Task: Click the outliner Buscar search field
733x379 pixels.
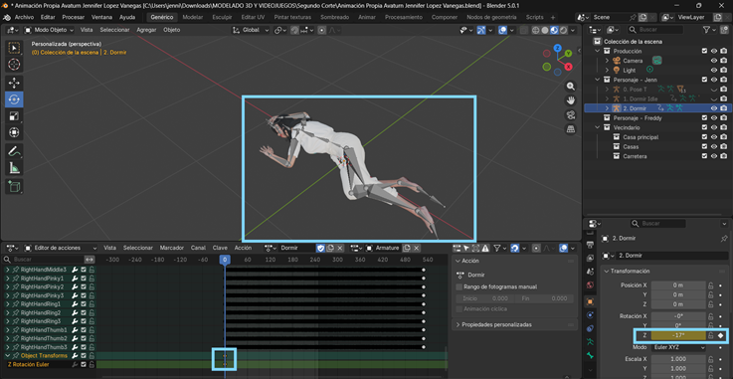Action: pyautogui.click(x=656, y=30)
